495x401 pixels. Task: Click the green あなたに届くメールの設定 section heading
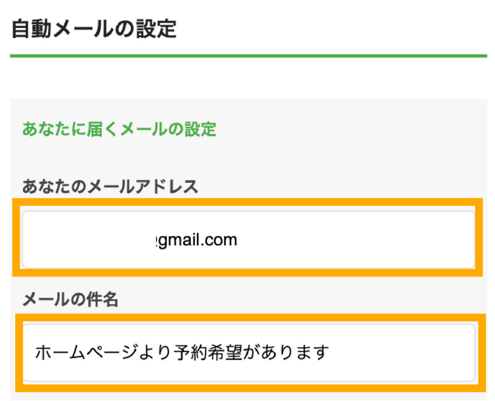[x=119, y=129]
